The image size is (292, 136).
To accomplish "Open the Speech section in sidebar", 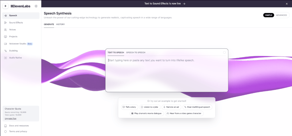I will coord(21,16).
